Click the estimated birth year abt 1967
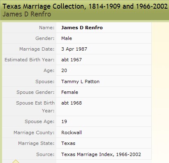 coord(72,60)
